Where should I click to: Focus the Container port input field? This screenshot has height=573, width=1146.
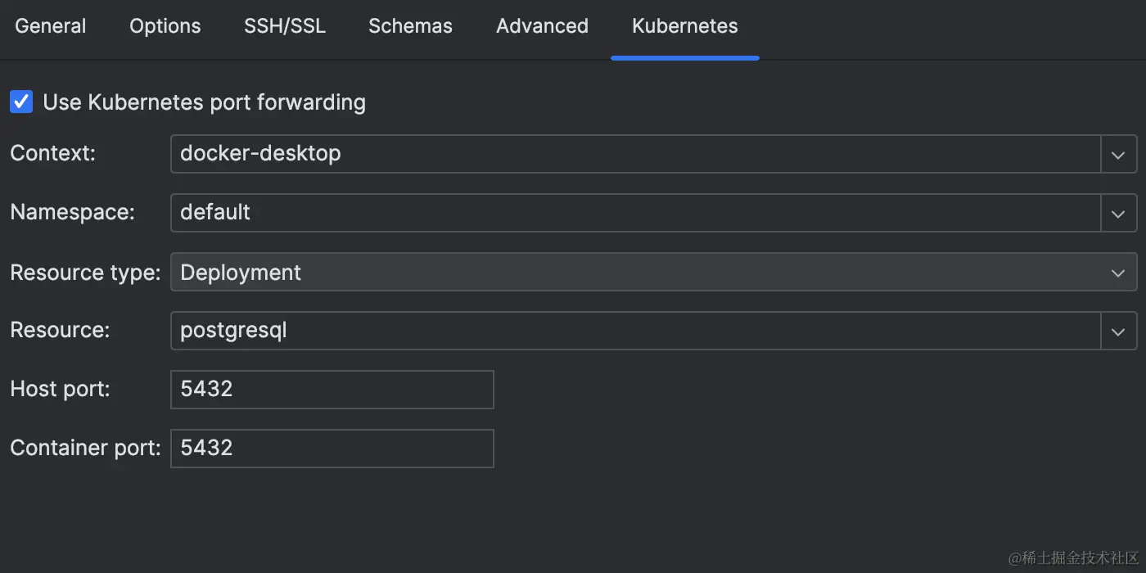click(x=332, y=449)
